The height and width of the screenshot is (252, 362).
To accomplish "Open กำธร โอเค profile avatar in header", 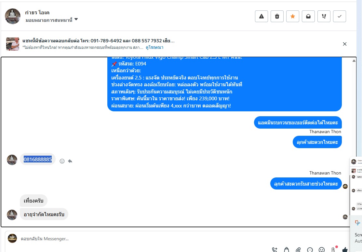I will tap(13, 16).
